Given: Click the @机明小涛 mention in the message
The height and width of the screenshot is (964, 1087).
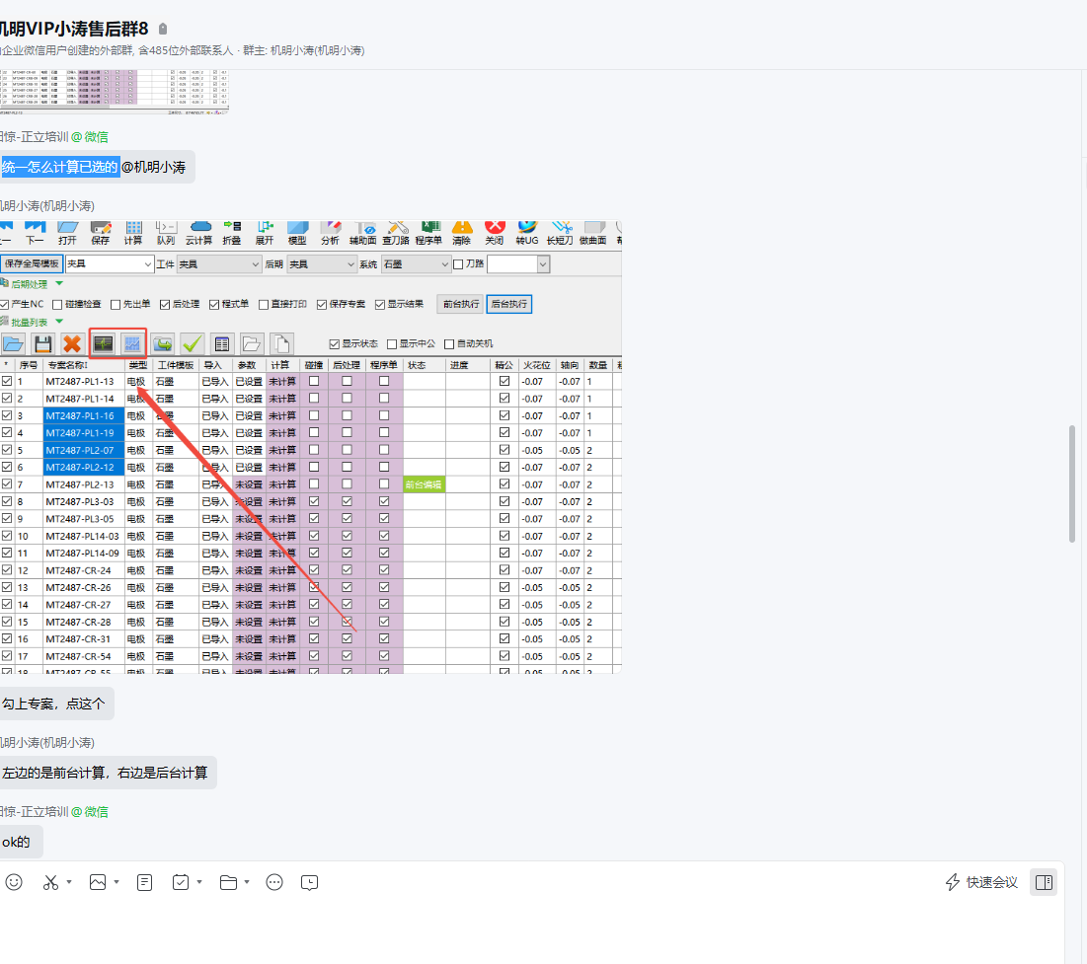Looking at the screenshot, I should (153, 167).
